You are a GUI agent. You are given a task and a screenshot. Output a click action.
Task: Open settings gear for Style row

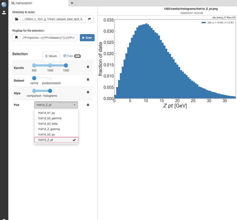88,92
